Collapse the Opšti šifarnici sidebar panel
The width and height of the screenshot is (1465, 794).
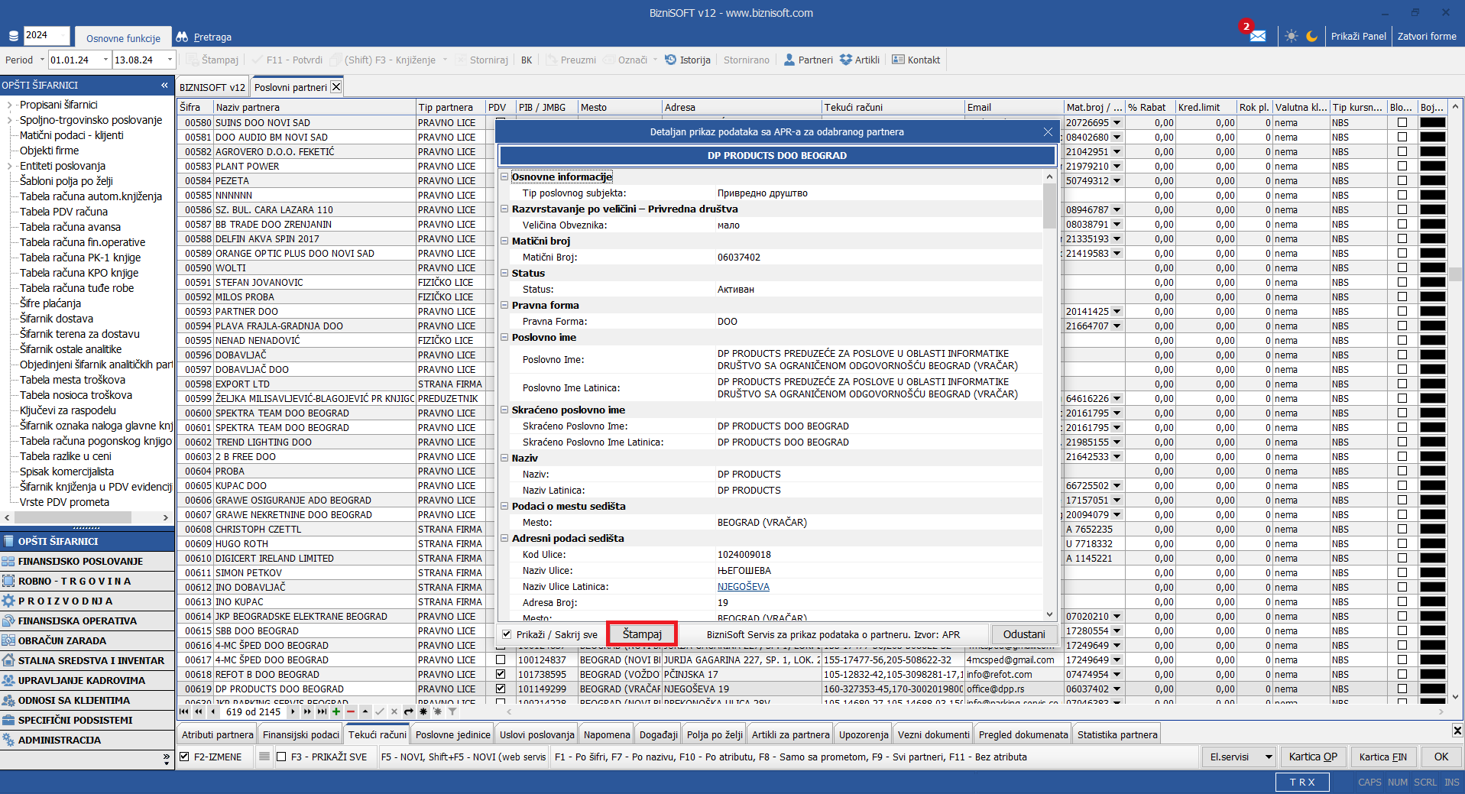coord(164,85)
